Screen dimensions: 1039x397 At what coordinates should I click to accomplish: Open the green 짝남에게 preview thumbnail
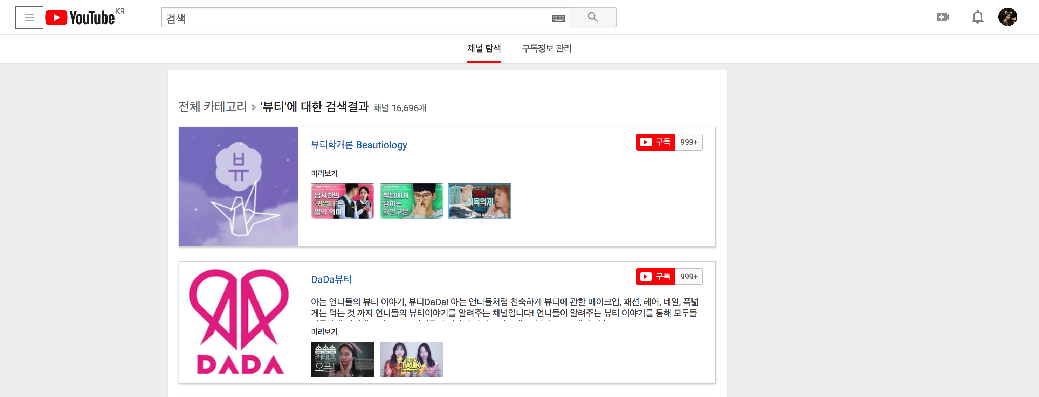(x=411, y=201)
